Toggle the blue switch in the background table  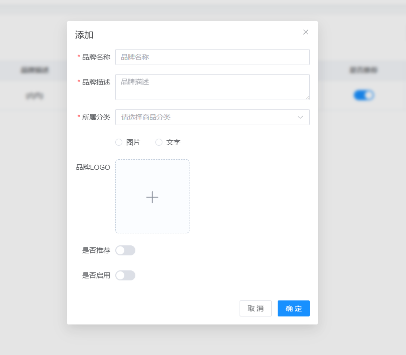[364, 95]
